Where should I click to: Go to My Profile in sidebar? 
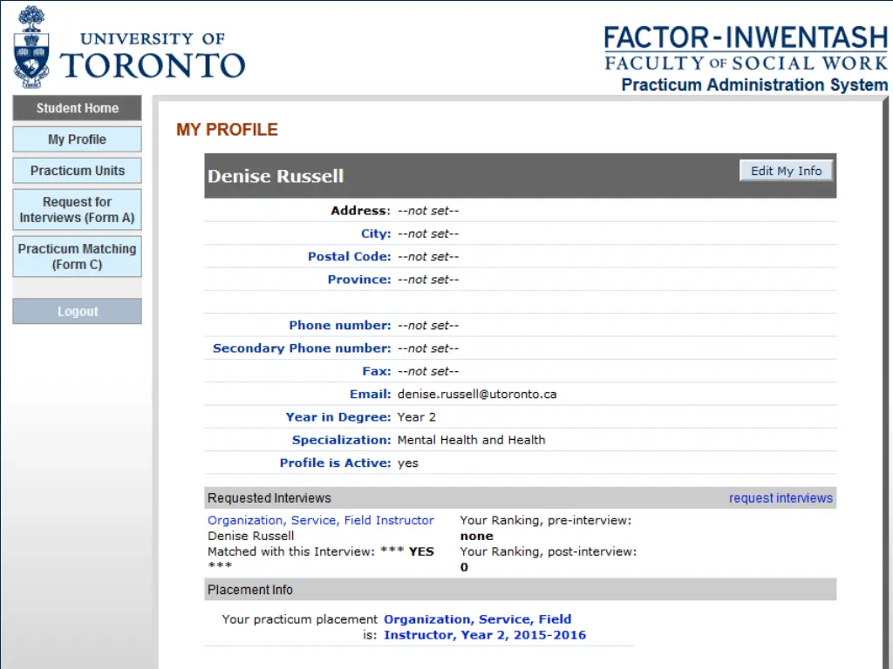point(78,139)
